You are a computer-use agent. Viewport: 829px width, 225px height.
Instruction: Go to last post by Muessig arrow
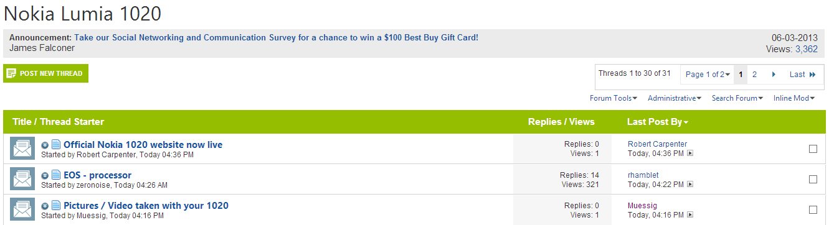689,215
